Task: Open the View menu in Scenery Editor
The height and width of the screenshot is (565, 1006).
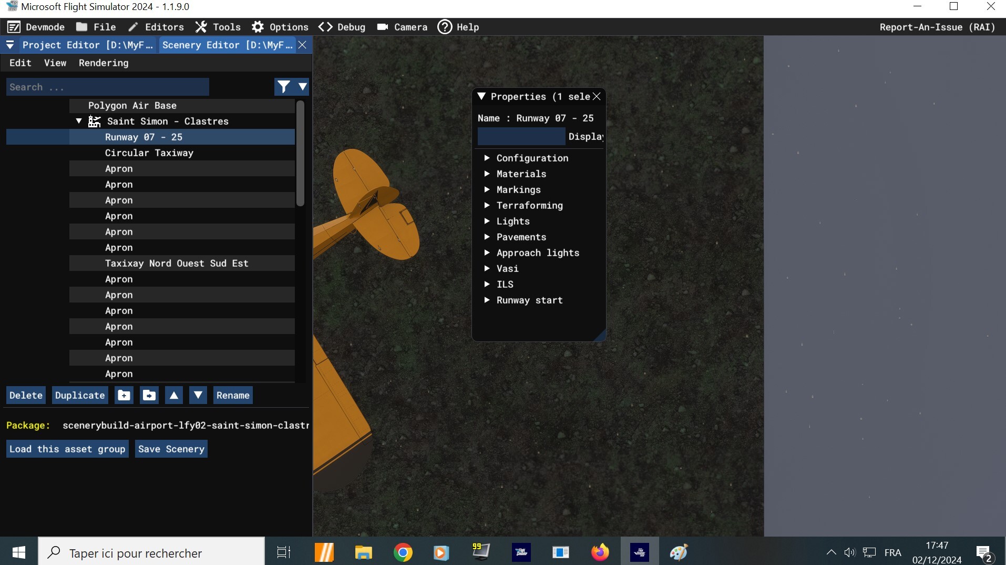Action: click(55, 63)
